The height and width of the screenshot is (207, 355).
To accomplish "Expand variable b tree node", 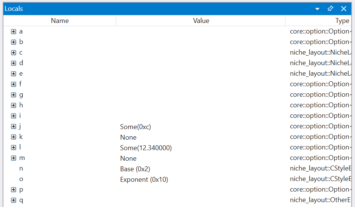I will pos(14,42).
